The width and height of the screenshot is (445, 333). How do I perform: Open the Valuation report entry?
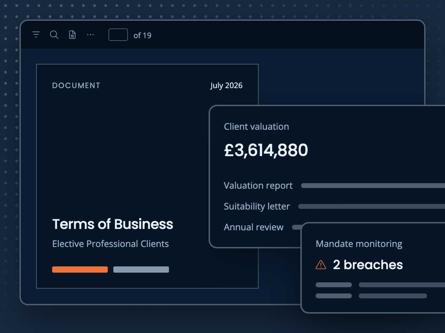click(258, 186)
